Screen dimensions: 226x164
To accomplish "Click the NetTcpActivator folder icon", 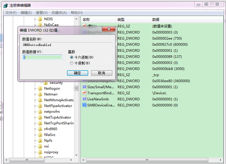I will (x=40, y=117).
